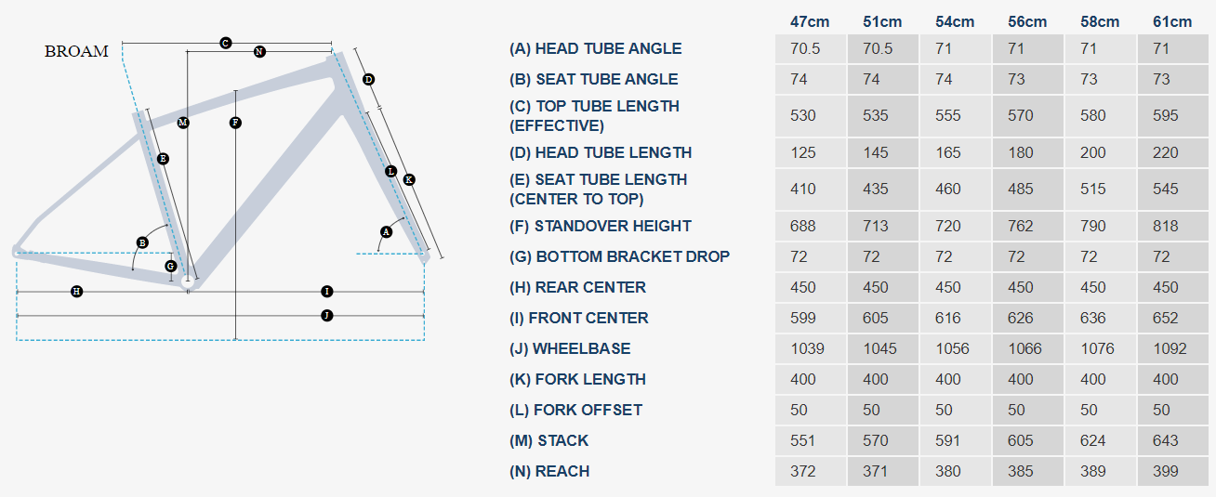This screenshot has height=497, width=1216.
Task: Click the B seat angle marker
Action: click(x=142, y=242)
